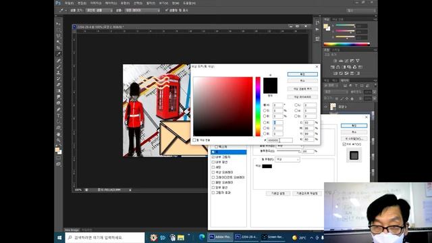This screenshot has width=432, height=243.
Task: Select the L (Lab lightness) radio button
Action: point(296,105)
